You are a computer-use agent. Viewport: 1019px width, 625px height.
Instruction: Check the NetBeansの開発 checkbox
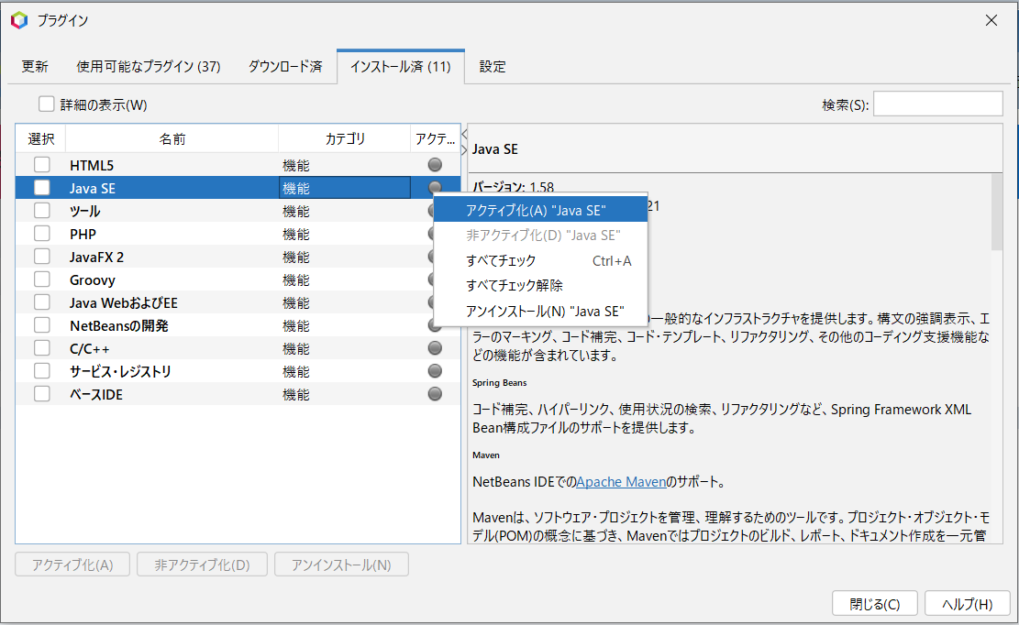point(41,325)
